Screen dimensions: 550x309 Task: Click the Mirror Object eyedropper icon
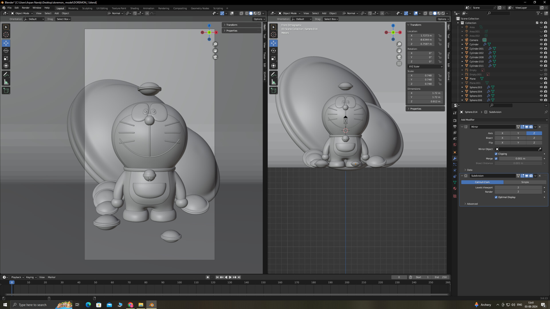[540, 149]
